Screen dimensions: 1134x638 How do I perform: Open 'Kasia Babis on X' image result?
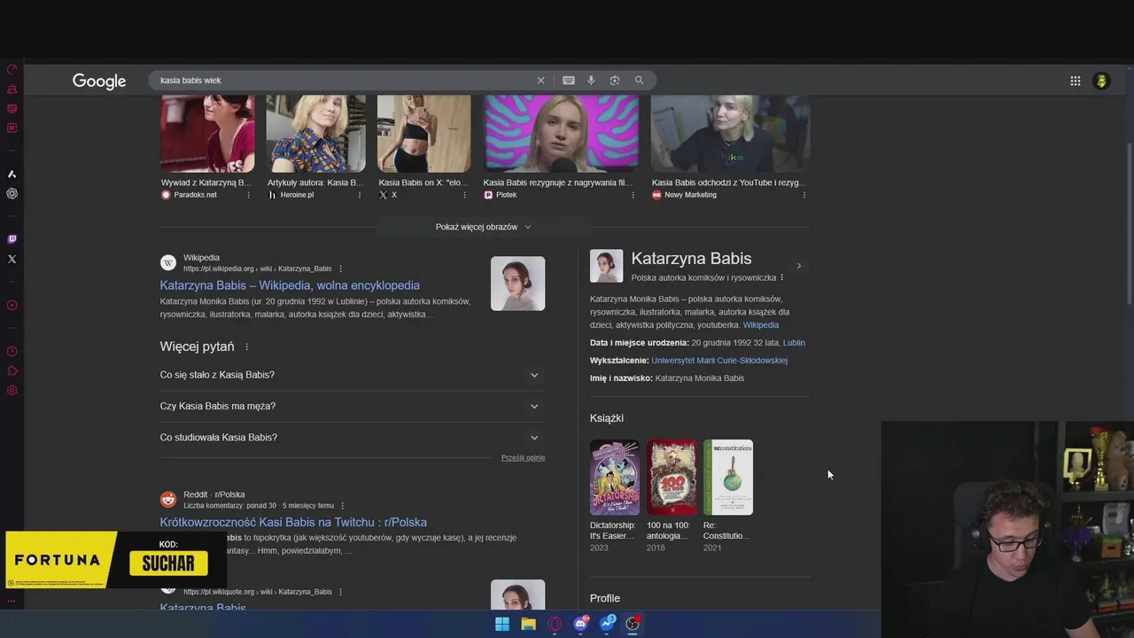[423, 134]
